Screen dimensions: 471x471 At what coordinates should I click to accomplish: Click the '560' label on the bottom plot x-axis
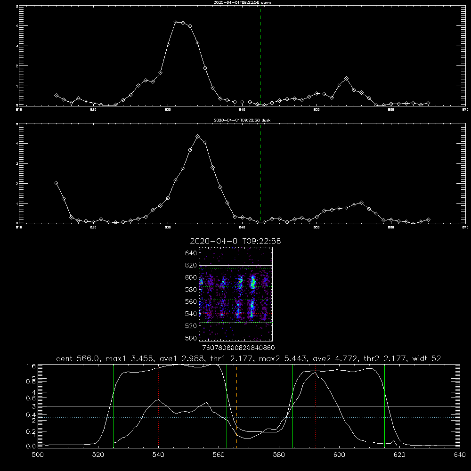(x=219, y=455)
